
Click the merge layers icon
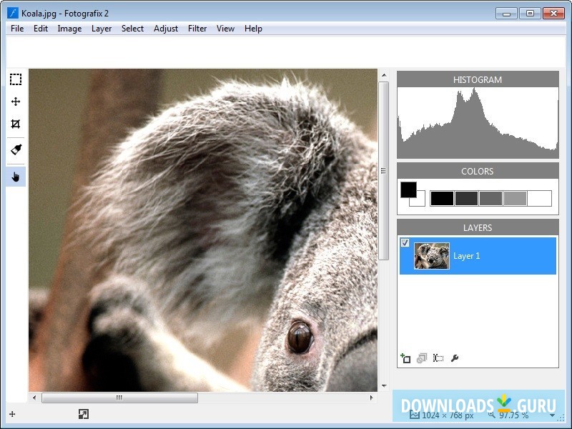coord(421,357)
